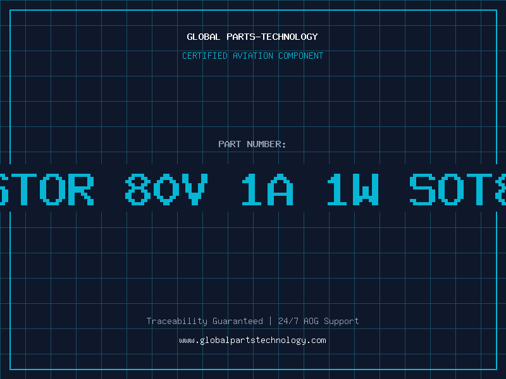This screenshot has width=506, height=379.
Task: Click the 80V text in part number
Action: [x=166, y=189]
